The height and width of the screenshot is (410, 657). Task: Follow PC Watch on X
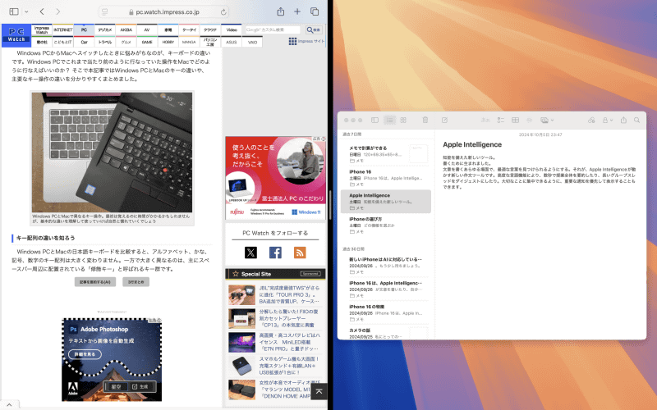[x=250, y=253]
